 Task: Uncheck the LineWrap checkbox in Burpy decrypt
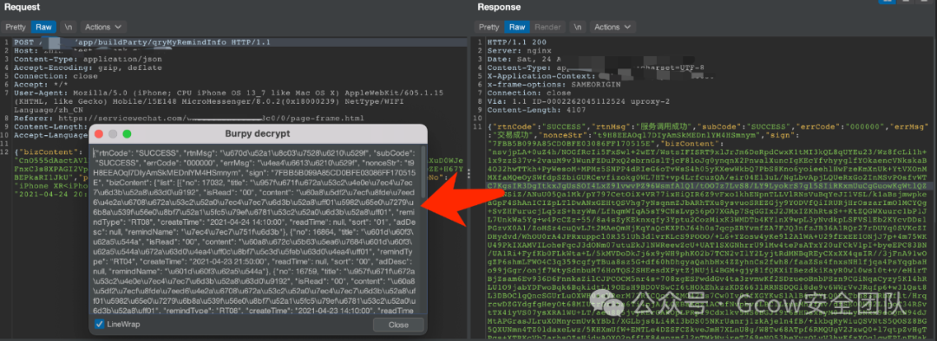tap(99, 325)
